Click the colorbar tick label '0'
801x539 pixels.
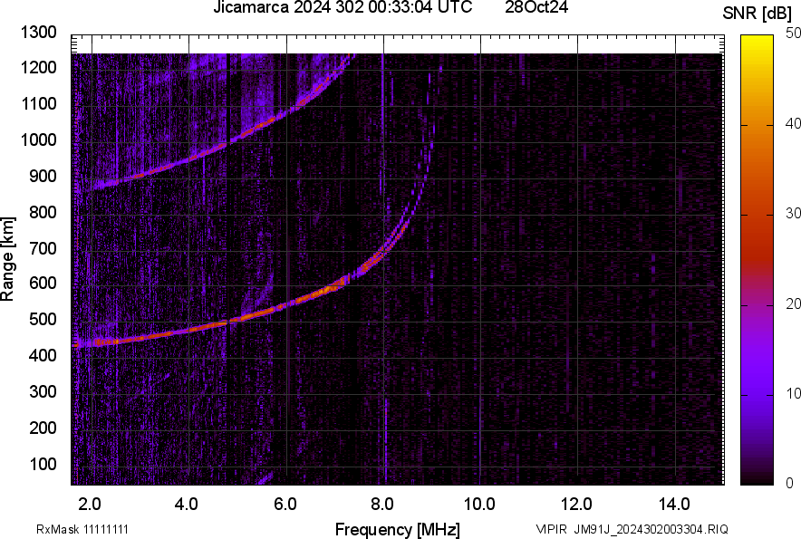[790, 483]
